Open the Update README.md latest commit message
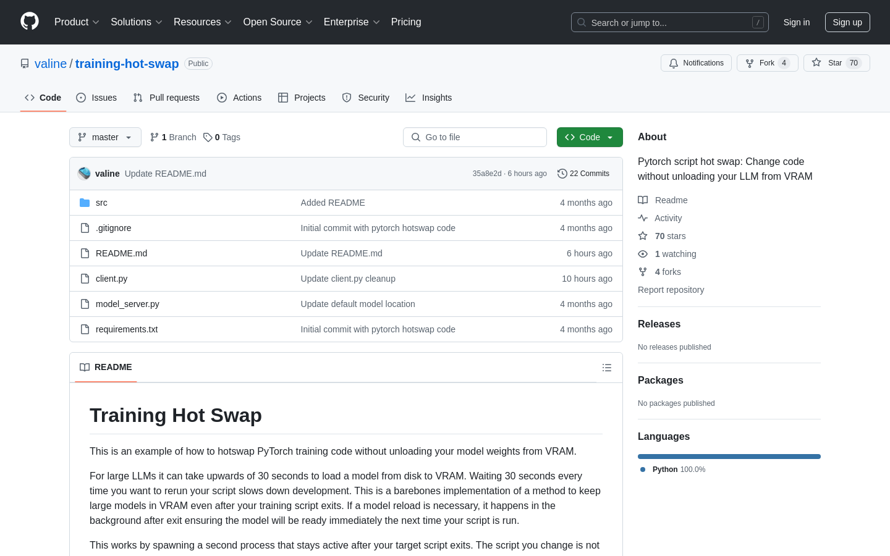The image size is (890, 556). tap(166, 174)
